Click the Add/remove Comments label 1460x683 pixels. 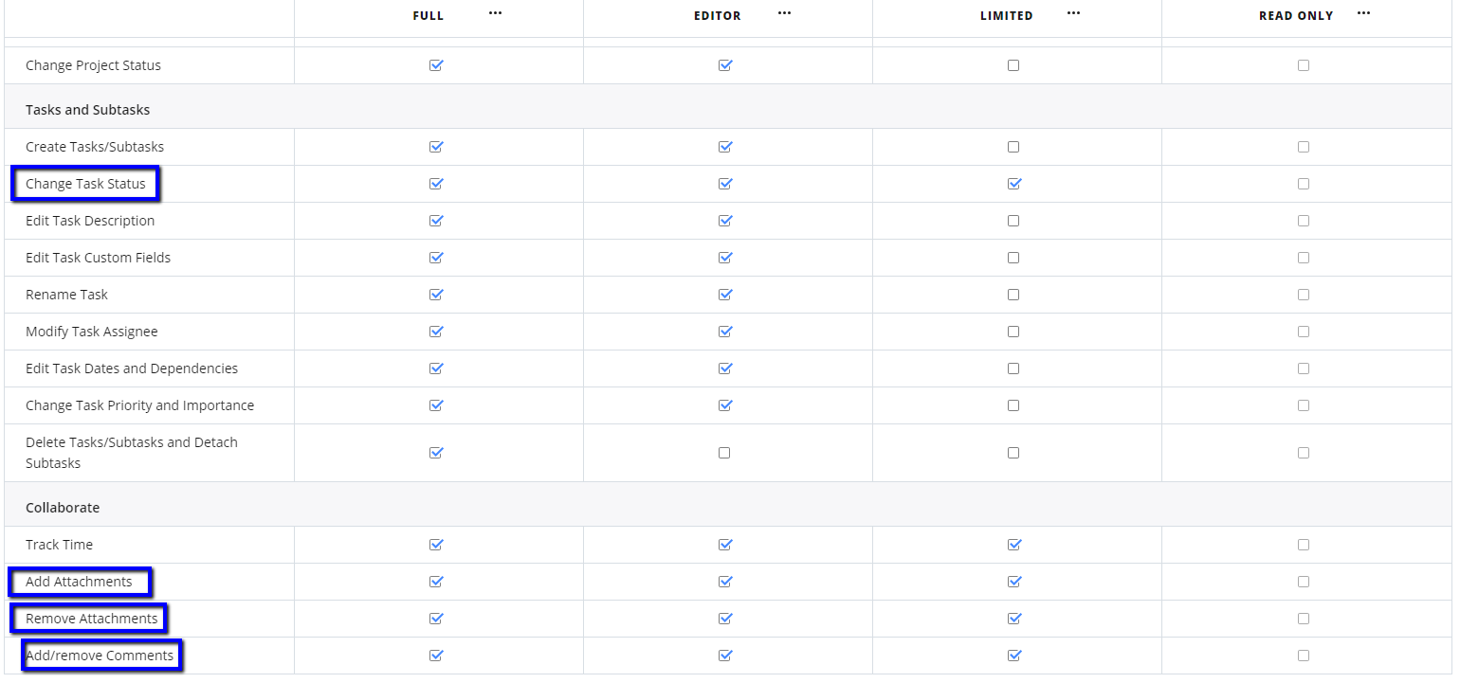100,656
